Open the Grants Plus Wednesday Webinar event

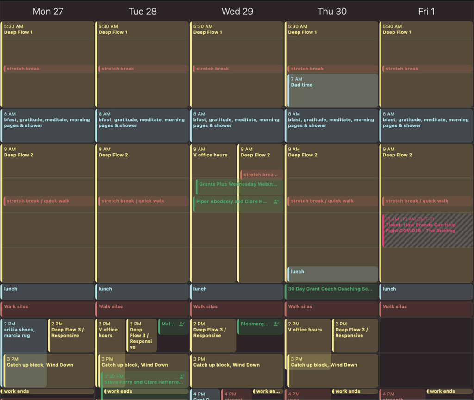coord(239,184)
